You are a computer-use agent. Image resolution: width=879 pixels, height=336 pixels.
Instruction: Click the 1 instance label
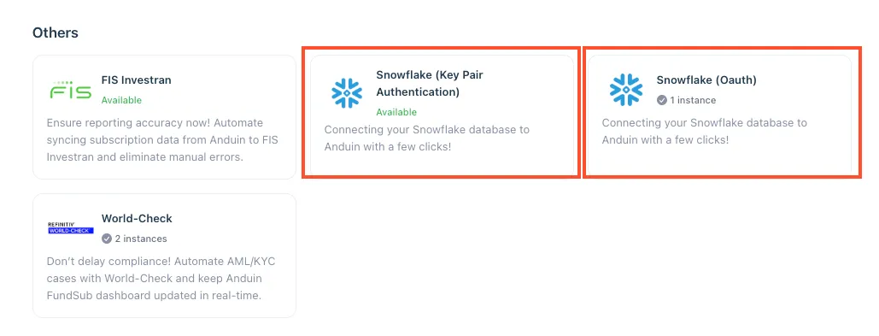click(693, 100)
